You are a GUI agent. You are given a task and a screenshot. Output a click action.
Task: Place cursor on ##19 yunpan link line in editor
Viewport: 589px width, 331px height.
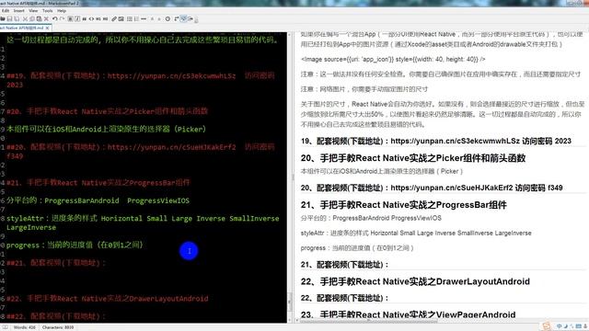tap(141, 80)
